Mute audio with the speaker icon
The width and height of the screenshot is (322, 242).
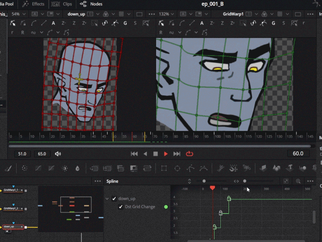(58, 154)
